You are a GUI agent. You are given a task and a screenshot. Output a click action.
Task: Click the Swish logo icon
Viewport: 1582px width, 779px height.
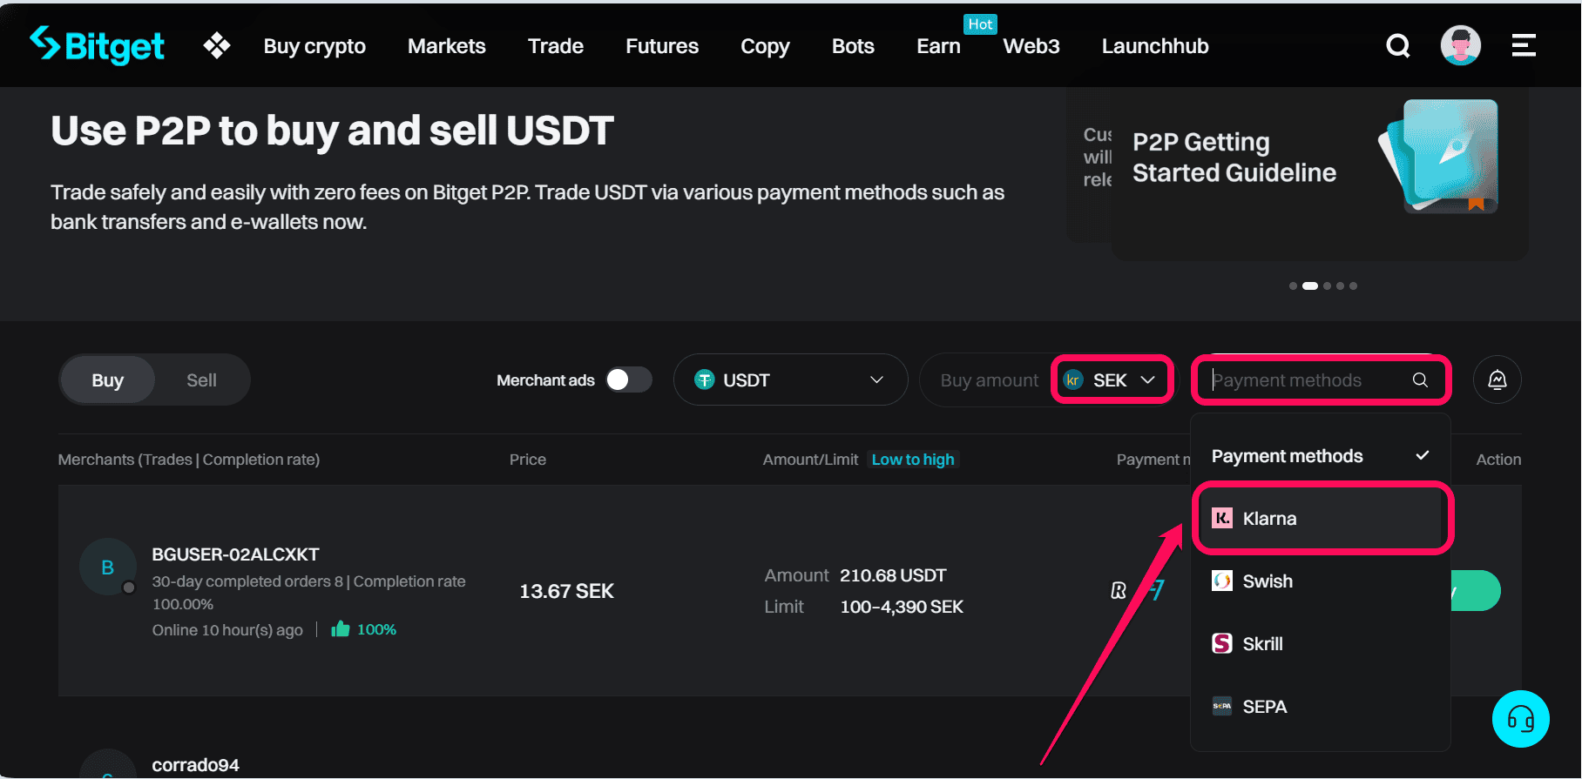1222,581
